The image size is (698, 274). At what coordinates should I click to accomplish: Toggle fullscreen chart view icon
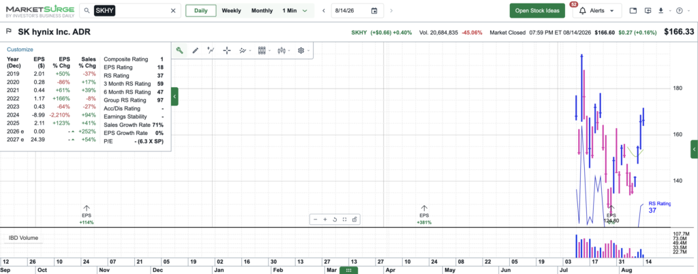click(x=344, y=219)
